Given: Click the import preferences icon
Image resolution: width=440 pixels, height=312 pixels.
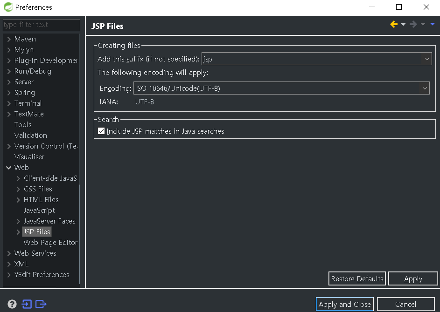Looking at the screenshot, I should (x=27, y=304).
